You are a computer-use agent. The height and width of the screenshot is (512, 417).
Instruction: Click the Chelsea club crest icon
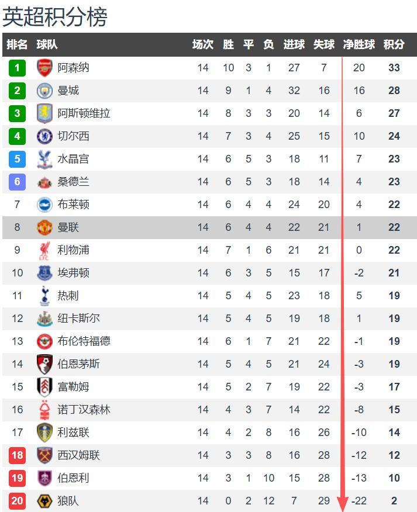[45, 136]
